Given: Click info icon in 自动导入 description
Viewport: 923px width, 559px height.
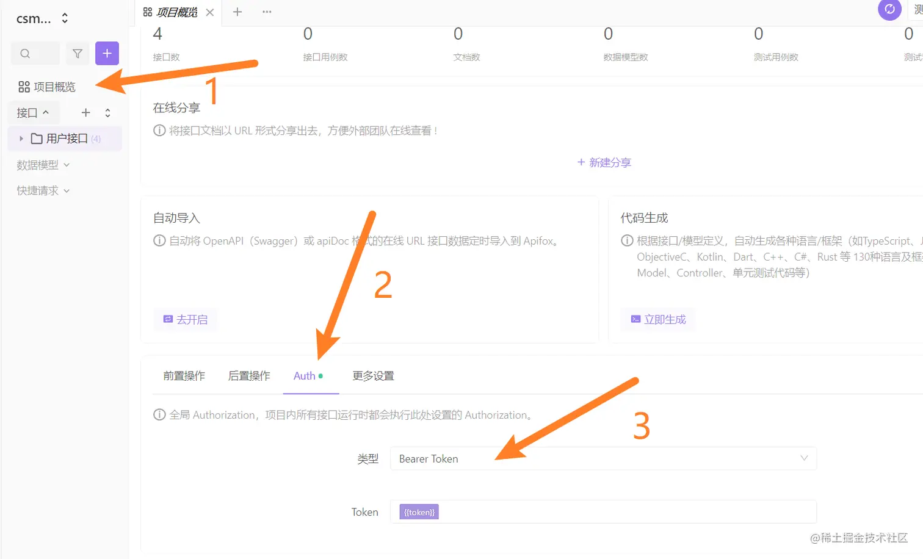Looking at the screenshot, I should pos(159,240).
